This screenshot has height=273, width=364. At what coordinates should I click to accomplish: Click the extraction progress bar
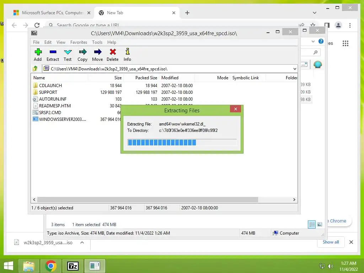tap(182, 142)
